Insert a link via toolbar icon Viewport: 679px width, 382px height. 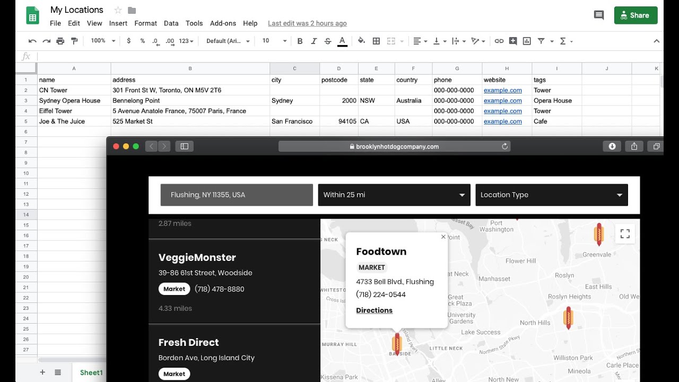499,41
